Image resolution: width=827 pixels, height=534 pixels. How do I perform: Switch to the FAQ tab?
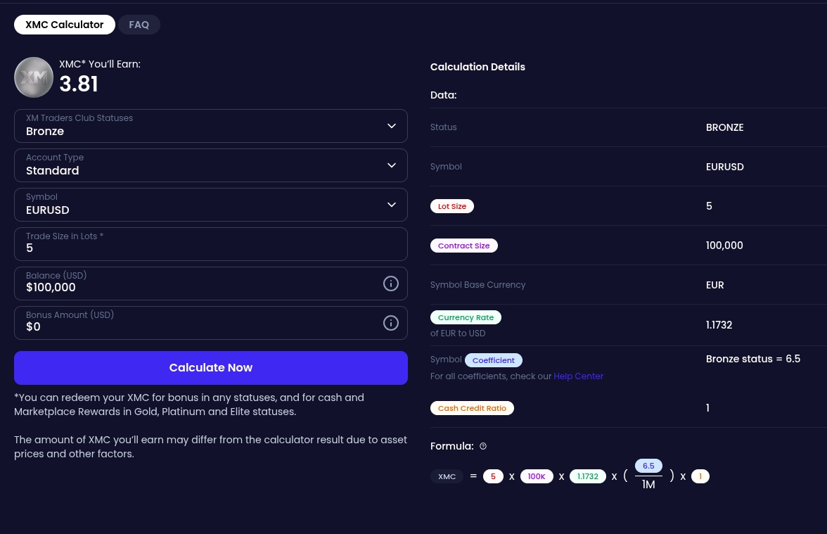pyautogui.click(x=139, y=25)
